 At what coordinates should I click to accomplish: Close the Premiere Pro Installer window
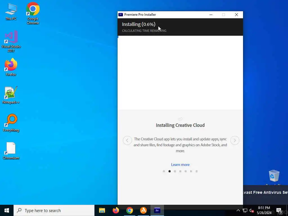pyautogui.click(x=236, y=15)
